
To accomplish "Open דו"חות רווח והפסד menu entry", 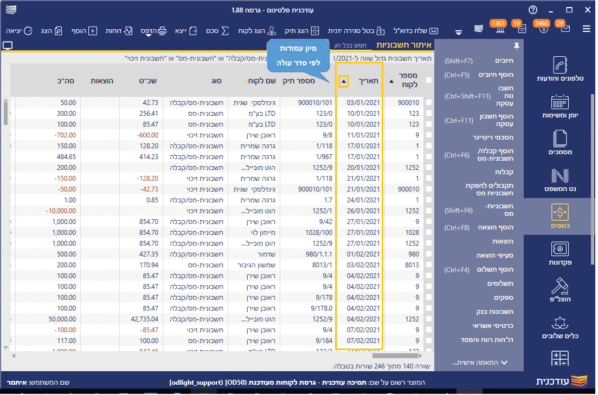I will [x=487, y=340].
